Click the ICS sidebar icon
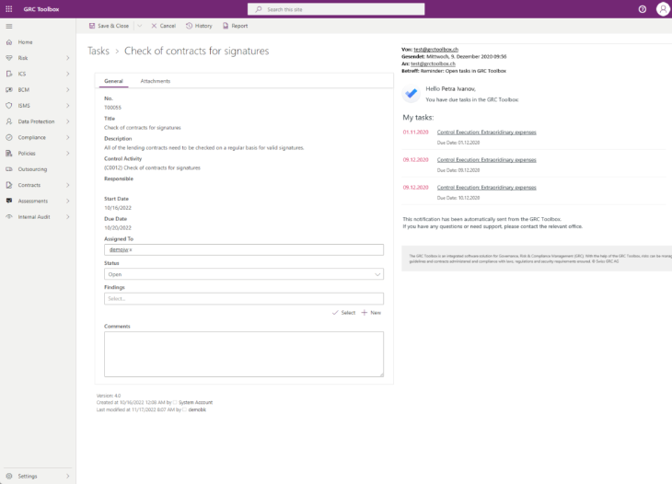672x484 pixels. tap(9, 74)
